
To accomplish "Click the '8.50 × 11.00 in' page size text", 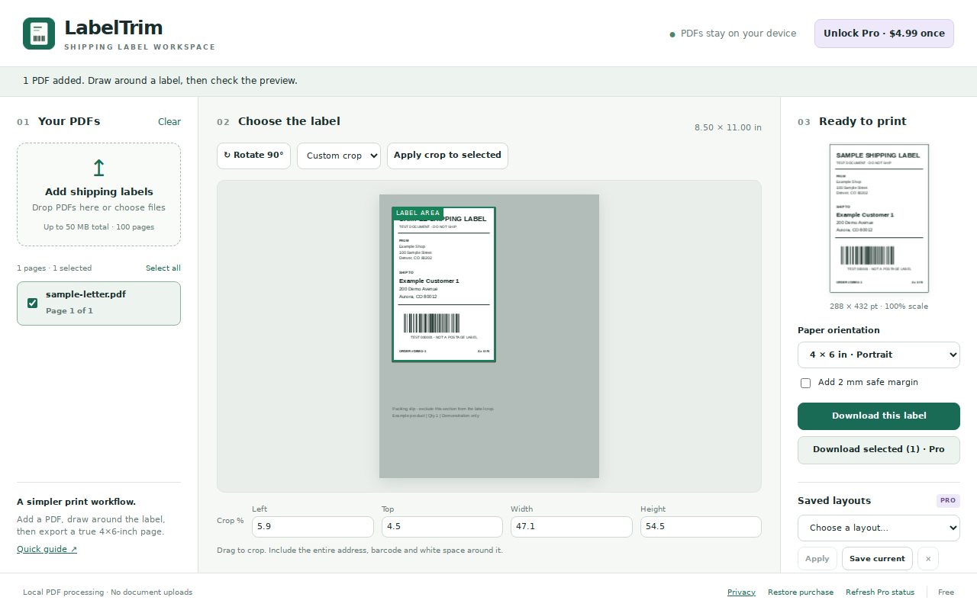I will point(727,127).
